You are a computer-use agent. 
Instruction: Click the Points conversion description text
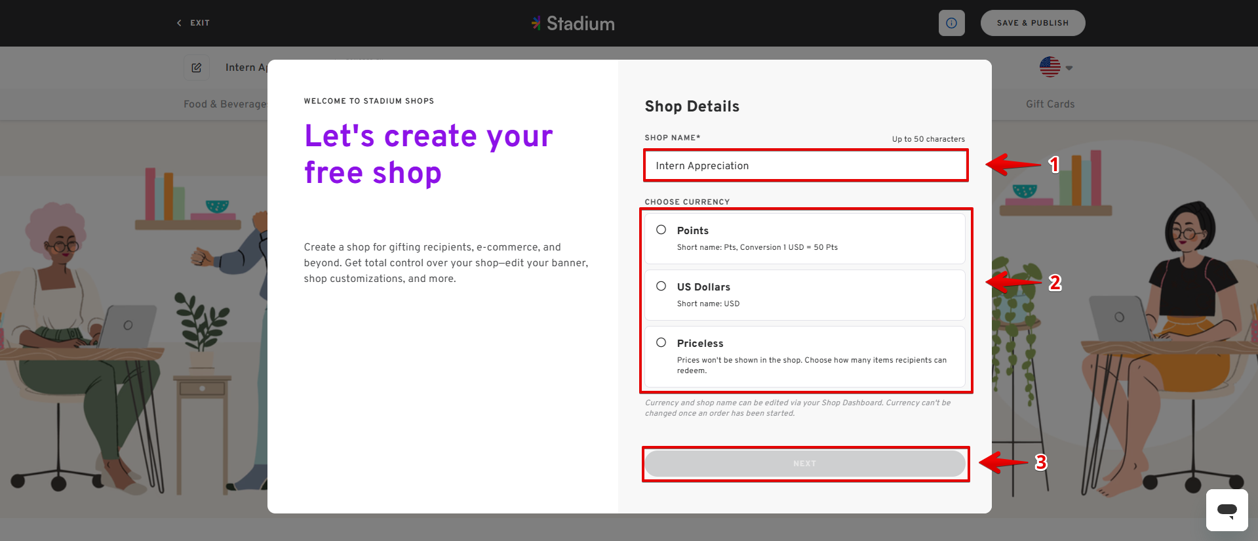point(757,248)
